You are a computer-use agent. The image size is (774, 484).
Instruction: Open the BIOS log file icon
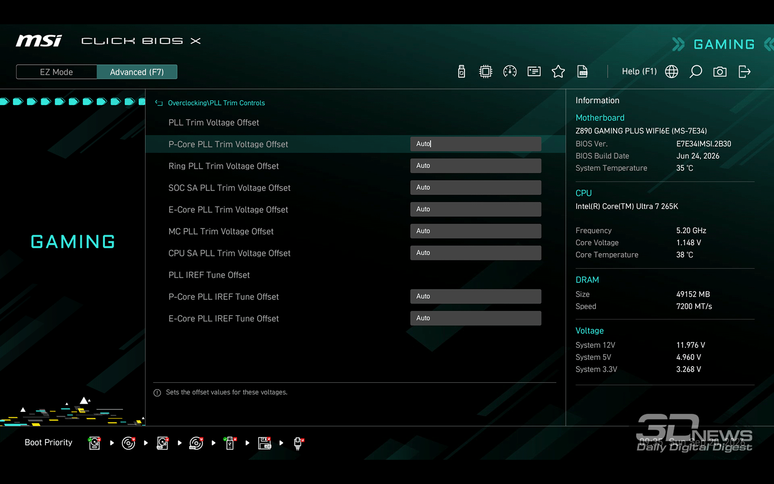coord(582,72)
